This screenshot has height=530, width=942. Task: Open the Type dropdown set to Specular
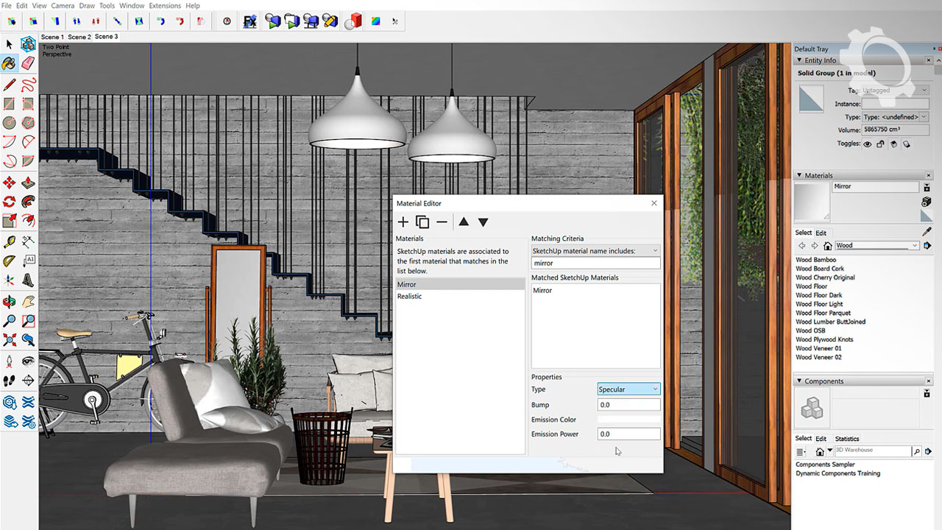[628, 389]
